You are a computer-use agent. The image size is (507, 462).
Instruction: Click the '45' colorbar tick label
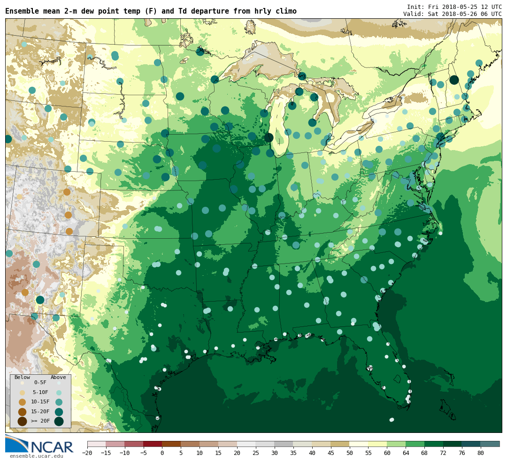(331, 453)
